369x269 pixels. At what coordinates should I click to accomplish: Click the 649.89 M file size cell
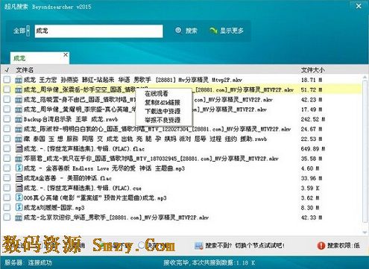(x=313, y=149)
